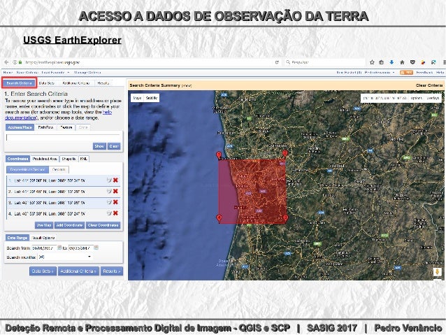The image size is (446, 335).
Task: Edit coordinate 4 with pencil icon
Action: pyautogui.click(x=109, y=213)
